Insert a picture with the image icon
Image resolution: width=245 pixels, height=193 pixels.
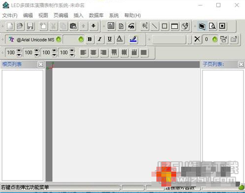pos(111,26)
